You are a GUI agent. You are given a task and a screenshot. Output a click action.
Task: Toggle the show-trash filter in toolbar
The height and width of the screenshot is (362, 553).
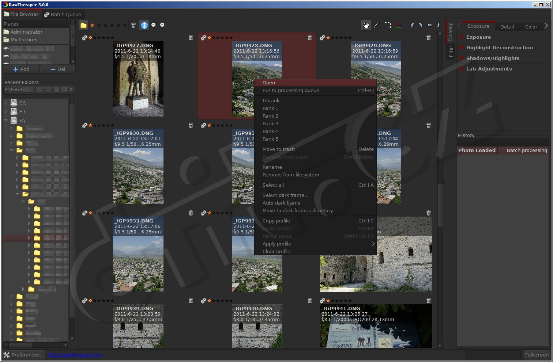pyautogui.click(x=133, y=25)
